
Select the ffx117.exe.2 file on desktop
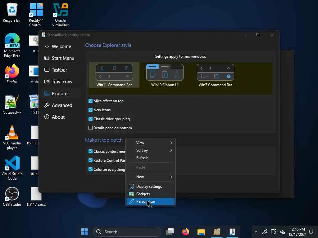(36, 196)
